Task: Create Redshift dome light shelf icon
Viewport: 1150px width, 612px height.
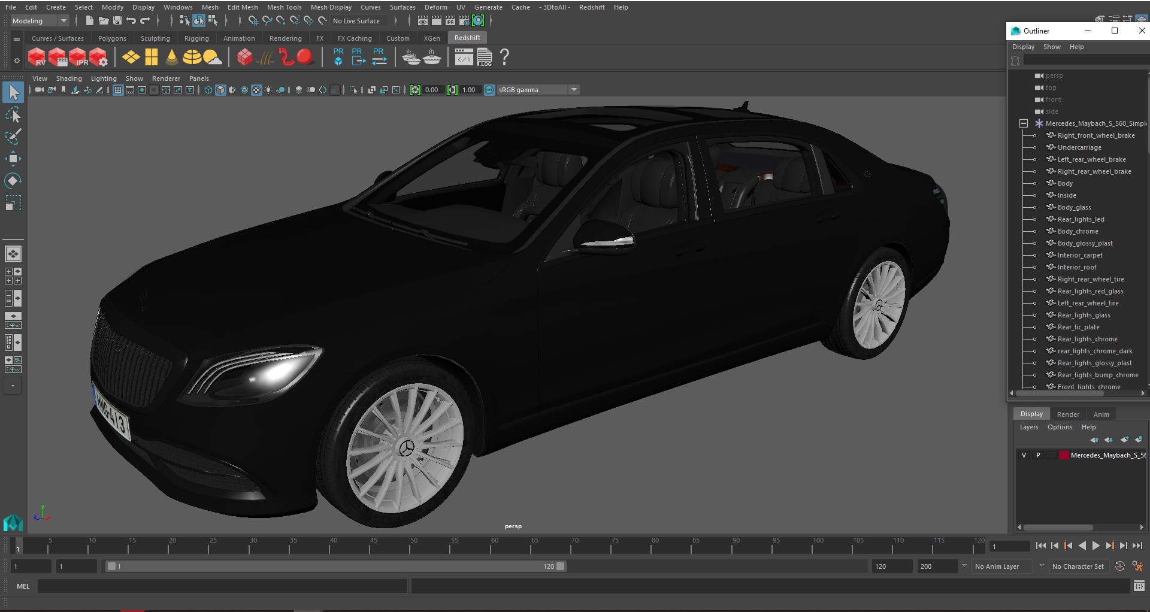Action: coord(192,57)
